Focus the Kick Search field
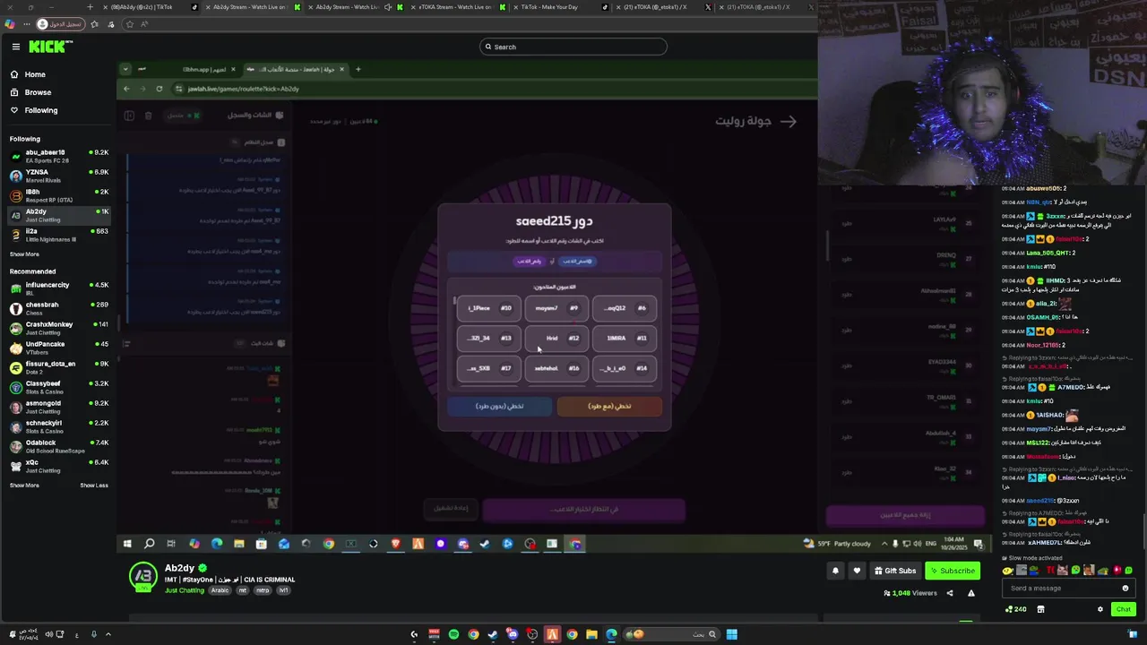Screen dimensions: 1147x645 573,47
